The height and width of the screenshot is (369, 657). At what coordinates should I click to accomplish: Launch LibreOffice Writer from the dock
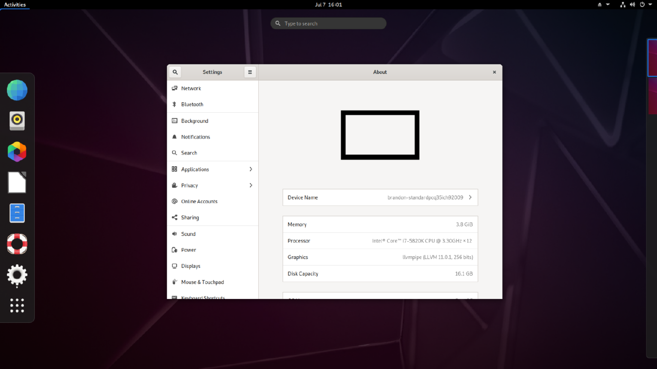[x=17, y=182]
